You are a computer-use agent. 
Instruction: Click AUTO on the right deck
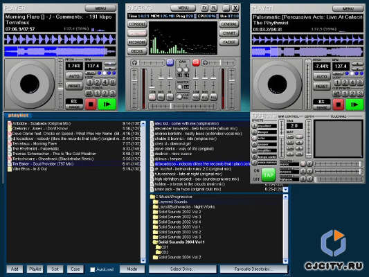[322, 76]
